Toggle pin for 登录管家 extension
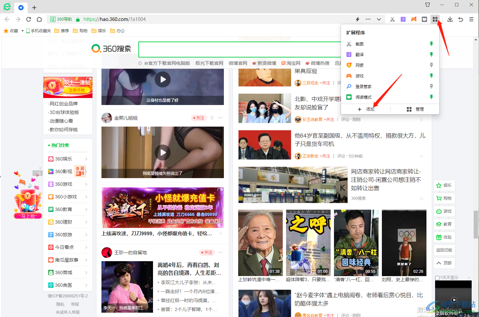This screenshot has width=479, height=317. tap(431, 86)
